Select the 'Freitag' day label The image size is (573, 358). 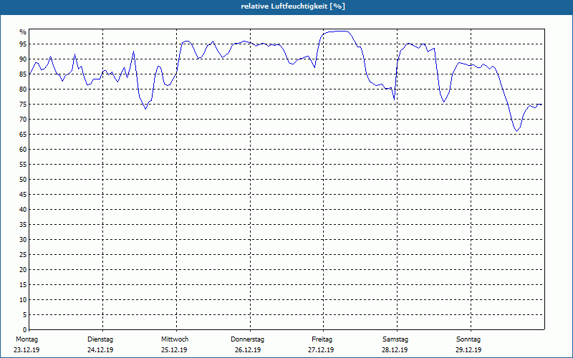coord(322,339)
